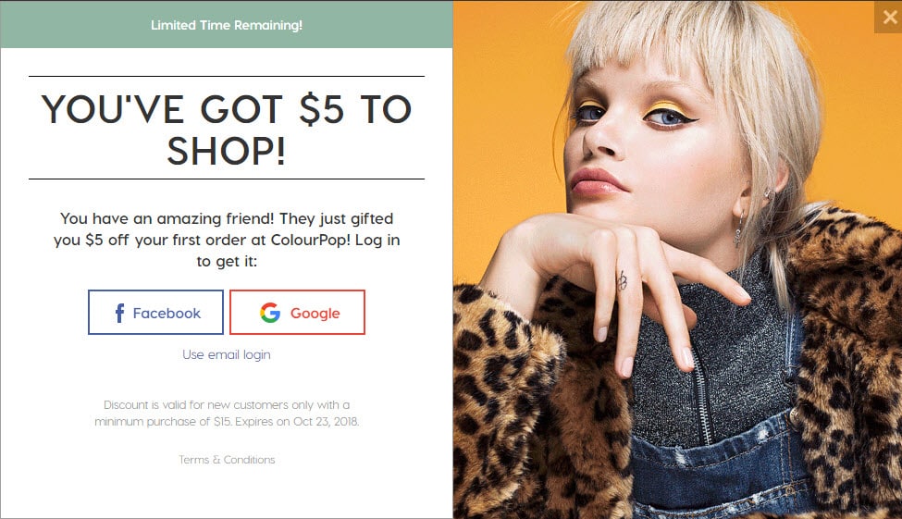The image size is (902, 519).
Task: Sign in using the Google button label
Action: click(x=315, y=314)
